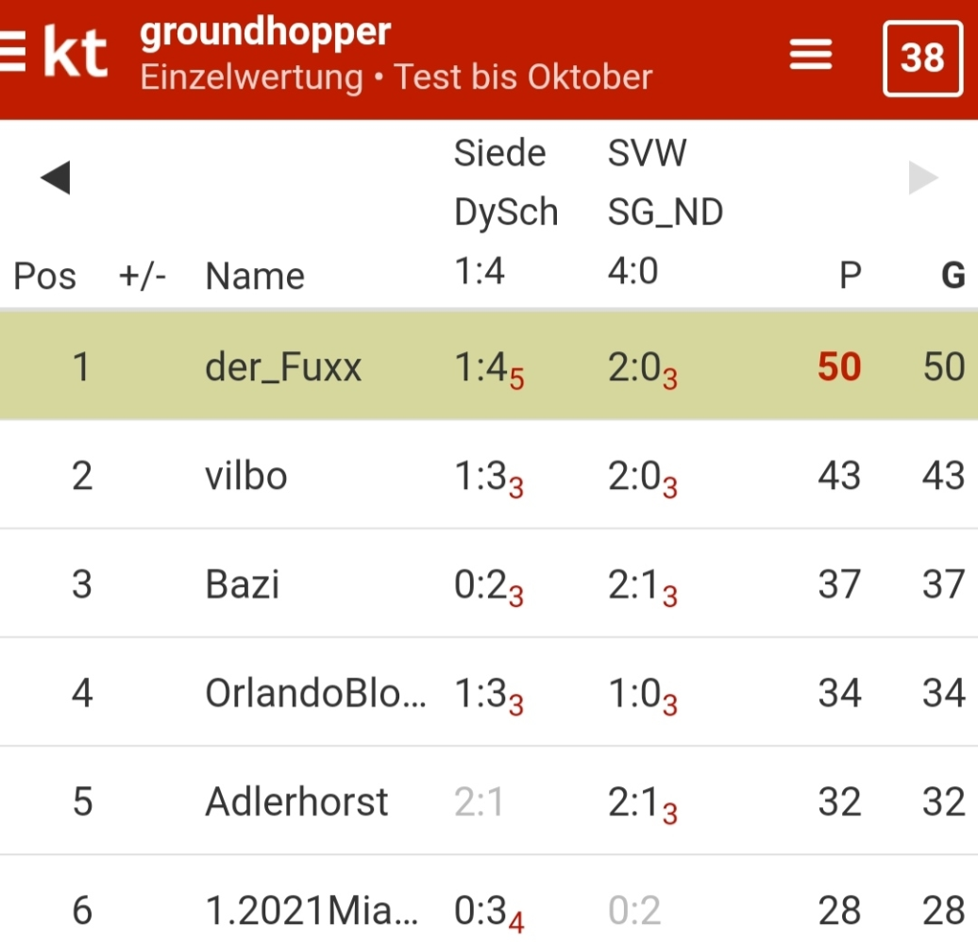Open der_Fuxx player row
This screenshot has width=978, height=944.
[489, 365]
